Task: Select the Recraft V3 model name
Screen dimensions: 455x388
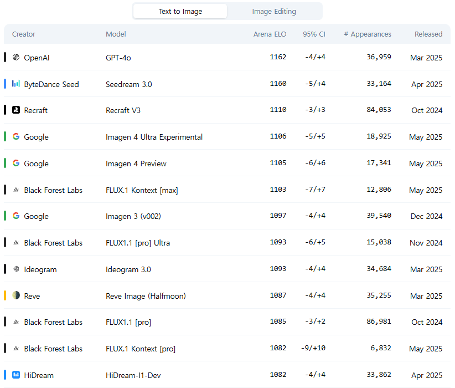Action: (x=123, y=110)
